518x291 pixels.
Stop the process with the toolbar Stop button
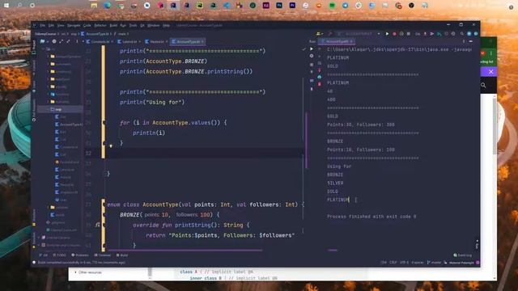(x=409, y=34)
